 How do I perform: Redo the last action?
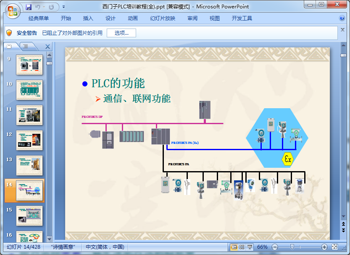pos(51,7)
